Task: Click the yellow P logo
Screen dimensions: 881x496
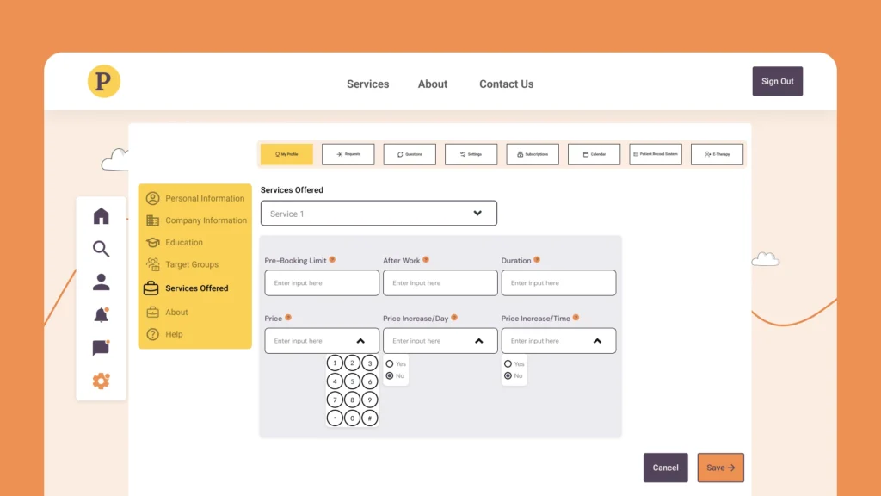Action: pos(104,82)
